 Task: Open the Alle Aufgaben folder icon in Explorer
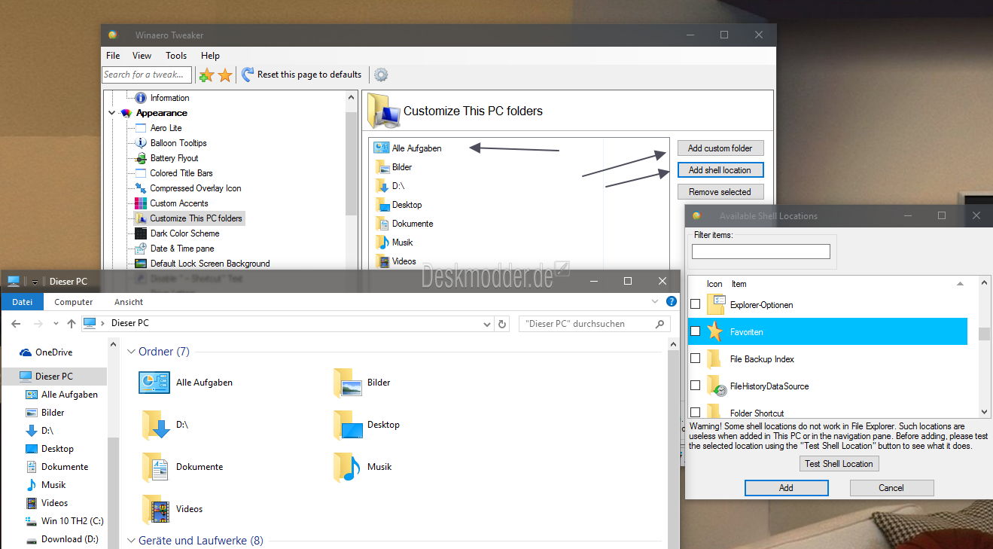154,382
